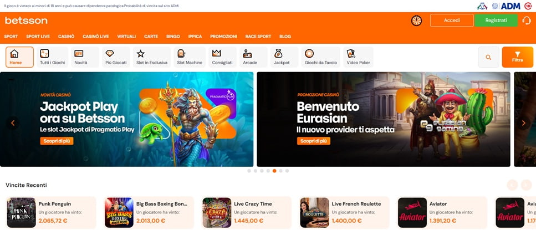Click Scopri di più on Jackpot Play banner
This screenshot has width=536, height=230.
(x=57, y=141)
